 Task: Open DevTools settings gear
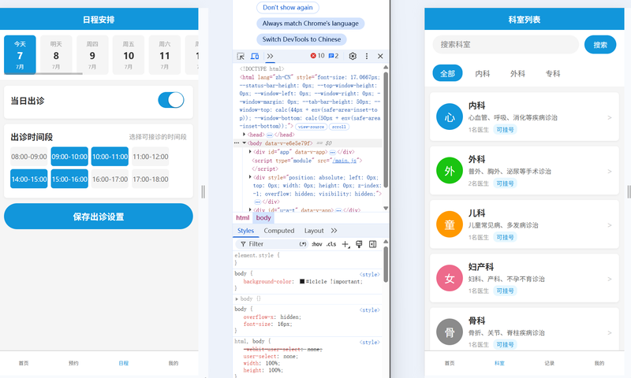pyautogui.click(x=353, y=56)
